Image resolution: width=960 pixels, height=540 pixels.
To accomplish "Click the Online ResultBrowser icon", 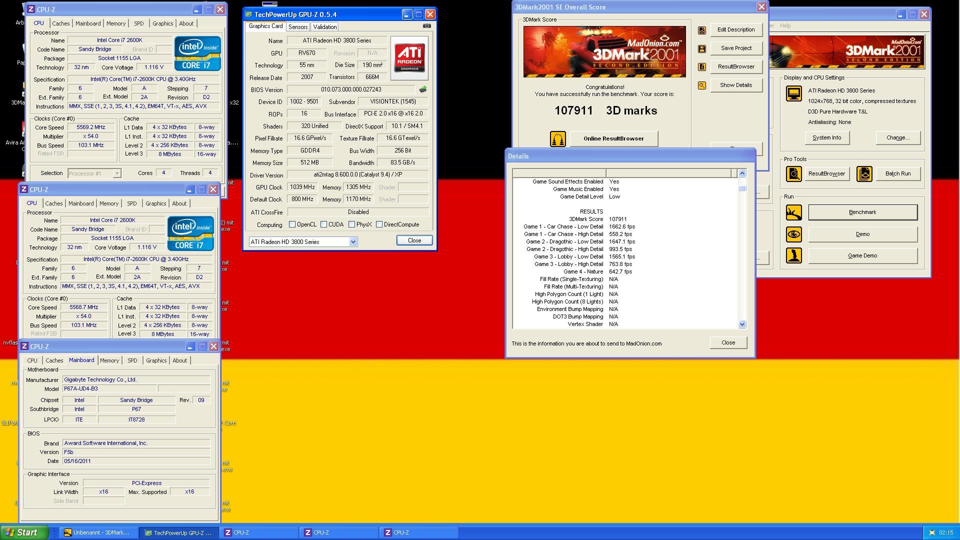I will coord(558,139).
